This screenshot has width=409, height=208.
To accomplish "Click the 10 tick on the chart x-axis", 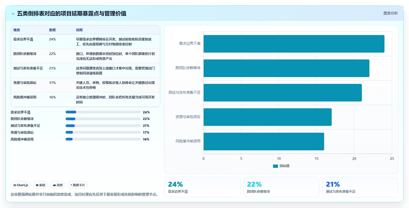I will click(x=279, y=159).
